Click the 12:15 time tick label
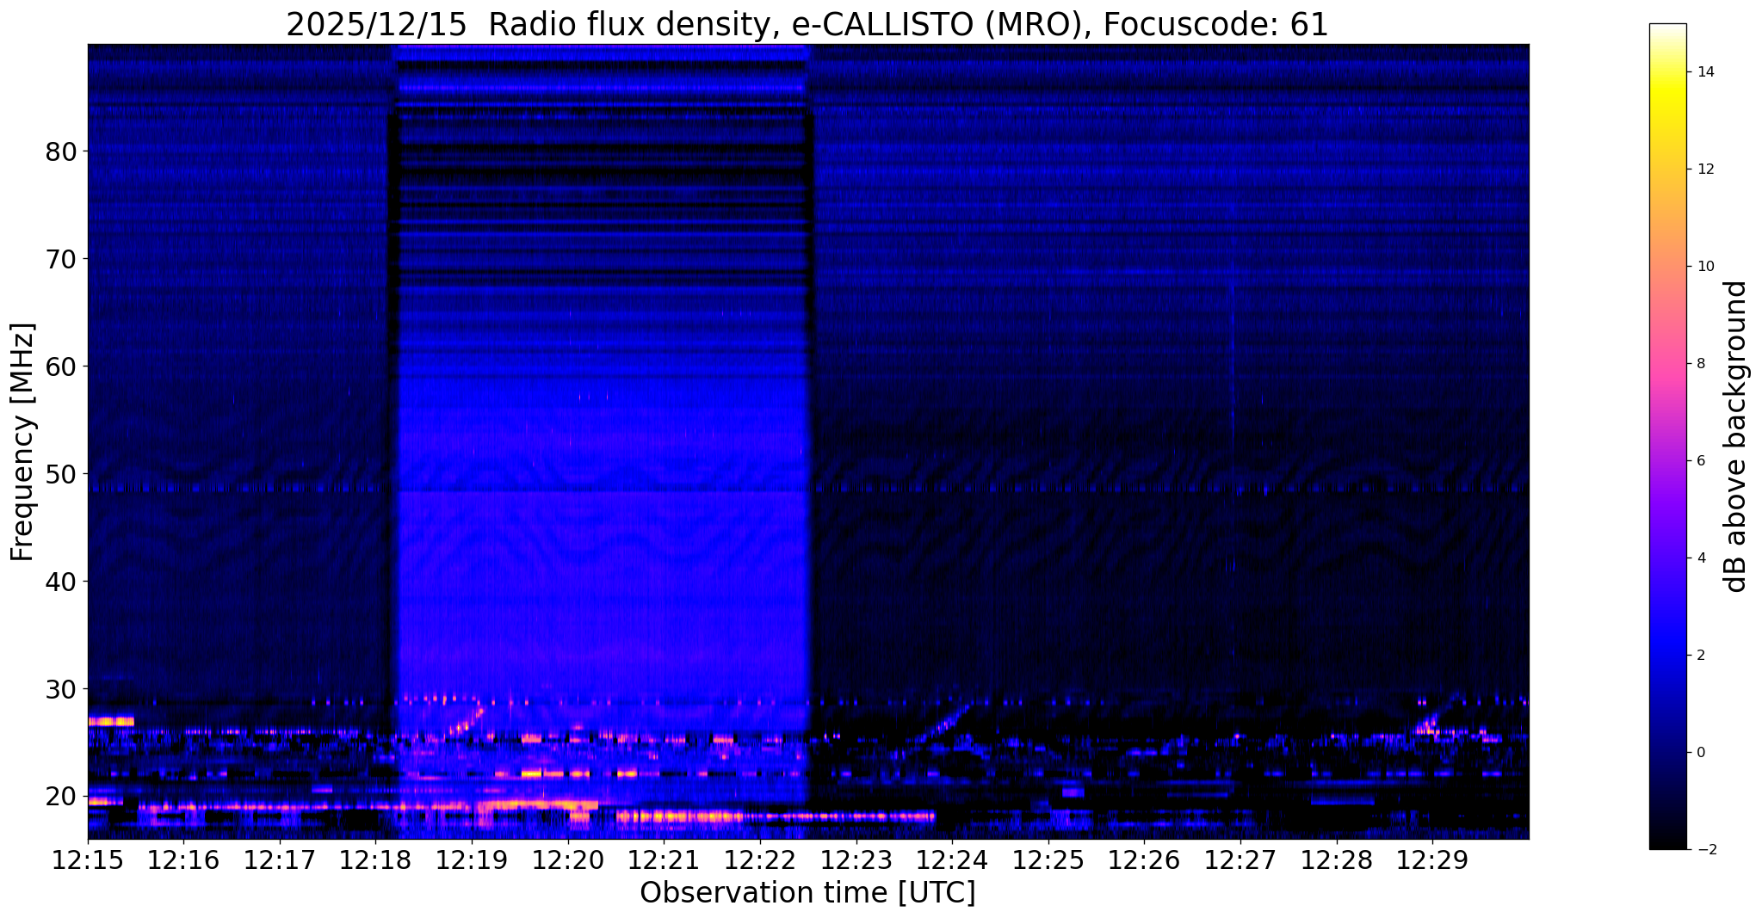Screen dimensions: 1762x918 pyautogui.click(x=88, y=860)
